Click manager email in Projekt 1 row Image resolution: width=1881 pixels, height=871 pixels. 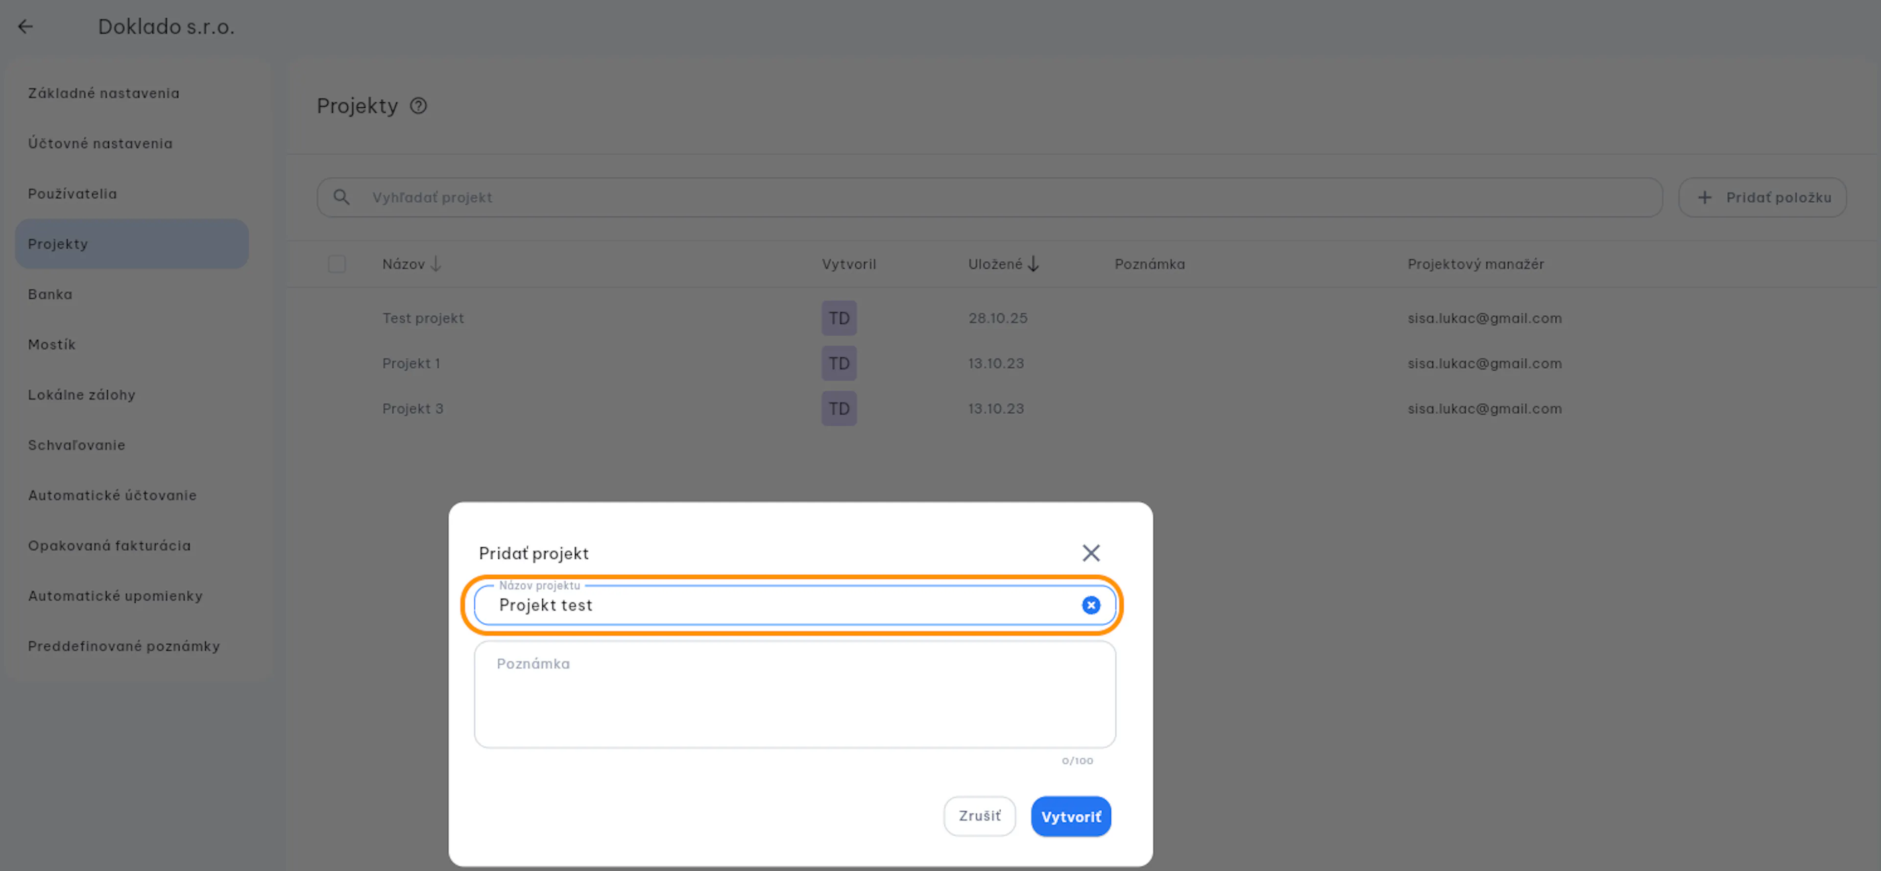pyautogui.click(x=1485, y=364)
